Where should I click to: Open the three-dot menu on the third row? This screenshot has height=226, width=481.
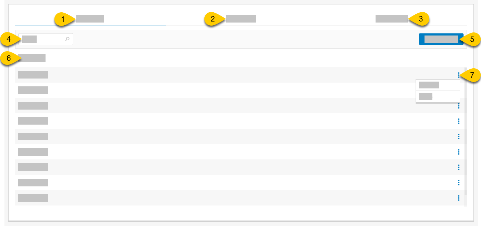pyautogui.click(x=458, y=105)
